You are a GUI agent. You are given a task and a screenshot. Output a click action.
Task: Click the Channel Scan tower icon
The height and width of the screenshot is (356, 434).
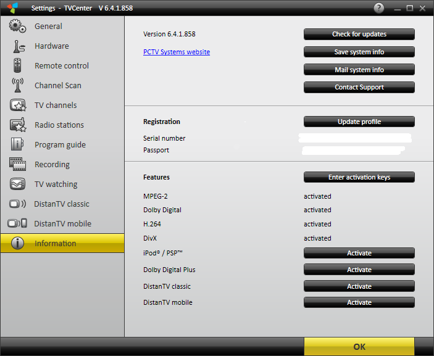[17, 85]
